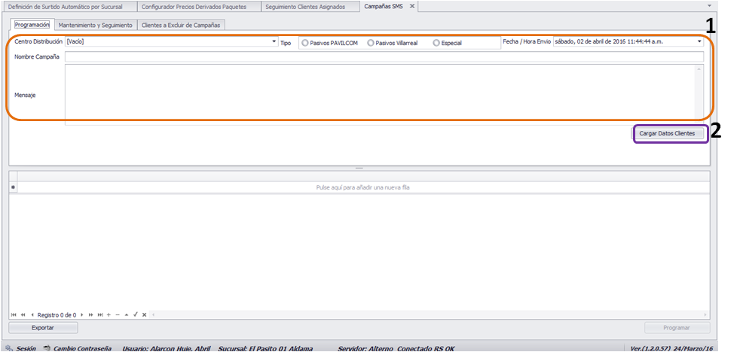Confirm edit with the checkmark icon

point(136,315)
